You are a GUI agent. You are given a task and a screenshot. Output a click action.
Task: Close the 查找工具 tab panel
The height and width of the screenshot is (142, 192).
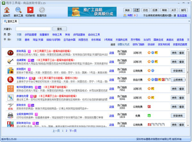[189, 21]
